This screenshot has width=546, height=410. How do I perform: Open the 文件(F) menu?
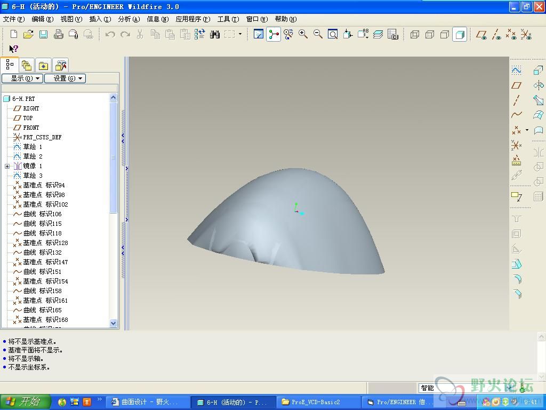[x=13, y=19]
